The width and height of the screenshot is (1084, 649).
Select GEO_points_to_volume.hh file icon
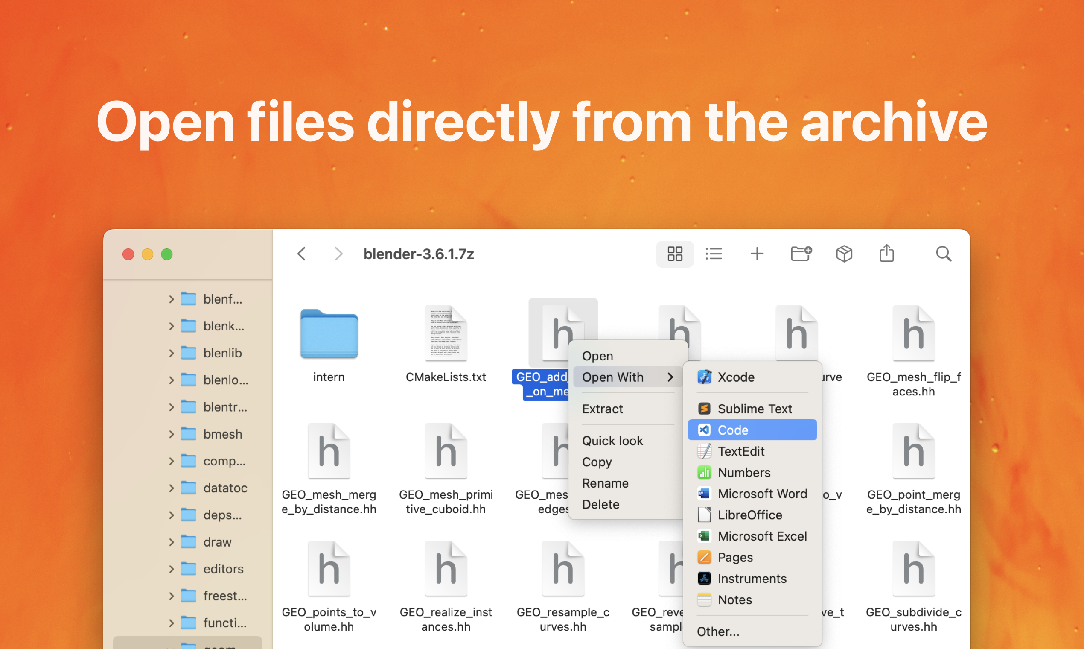[329, 569]
